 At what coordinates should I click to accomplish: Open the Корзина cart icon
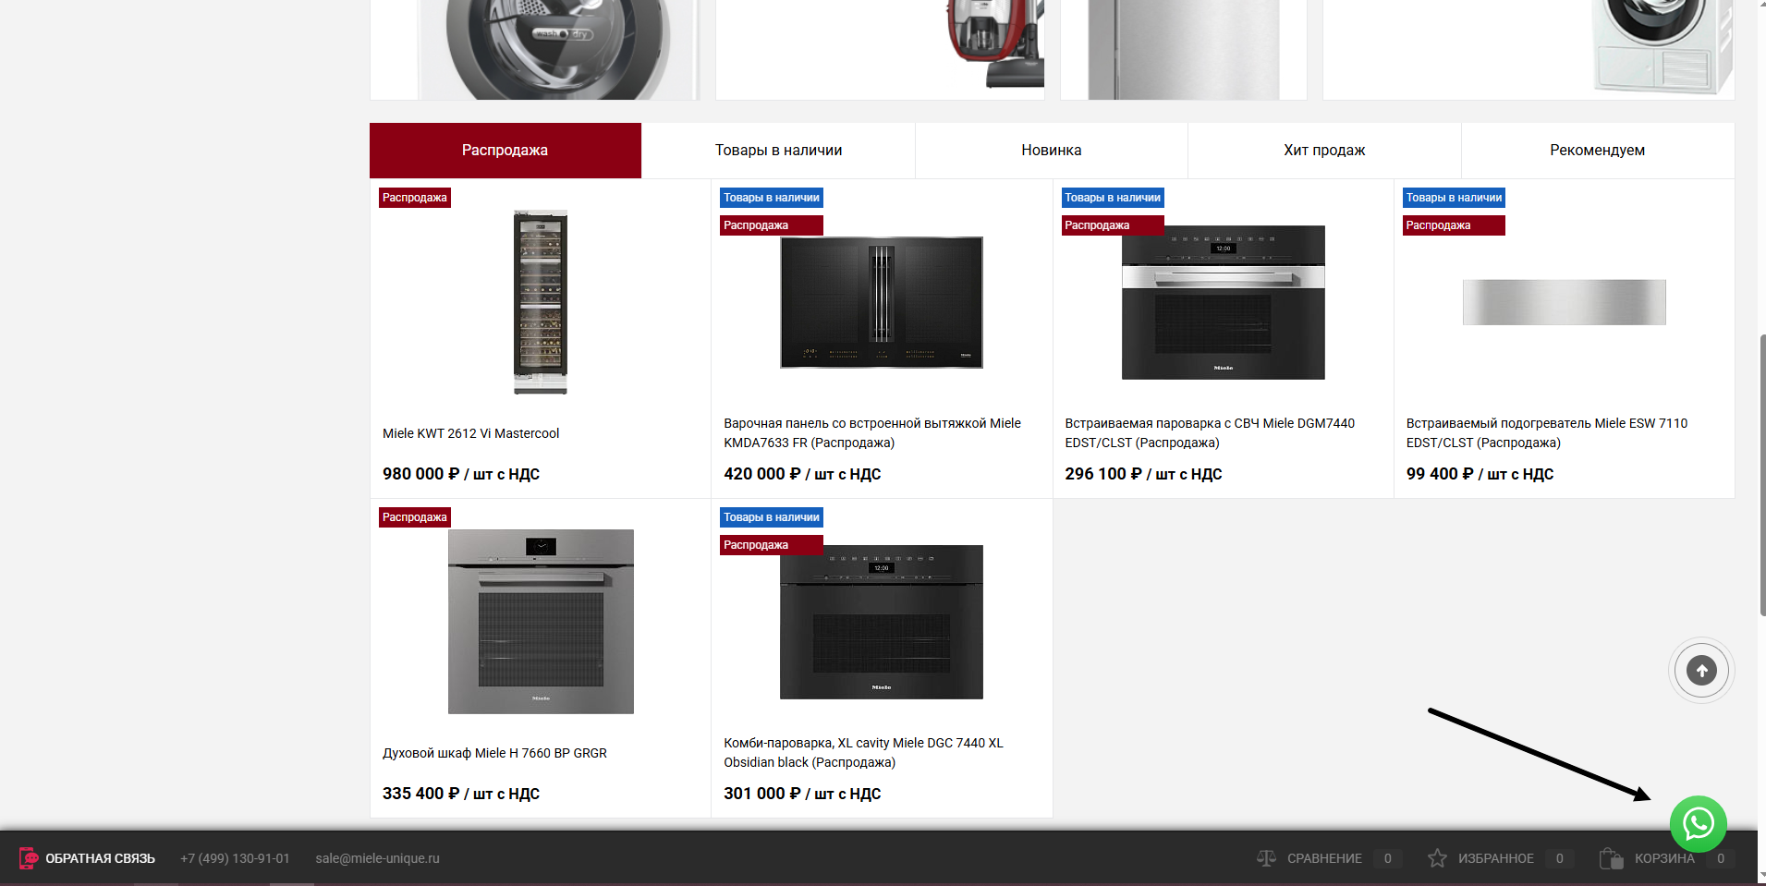(1611, 858)
